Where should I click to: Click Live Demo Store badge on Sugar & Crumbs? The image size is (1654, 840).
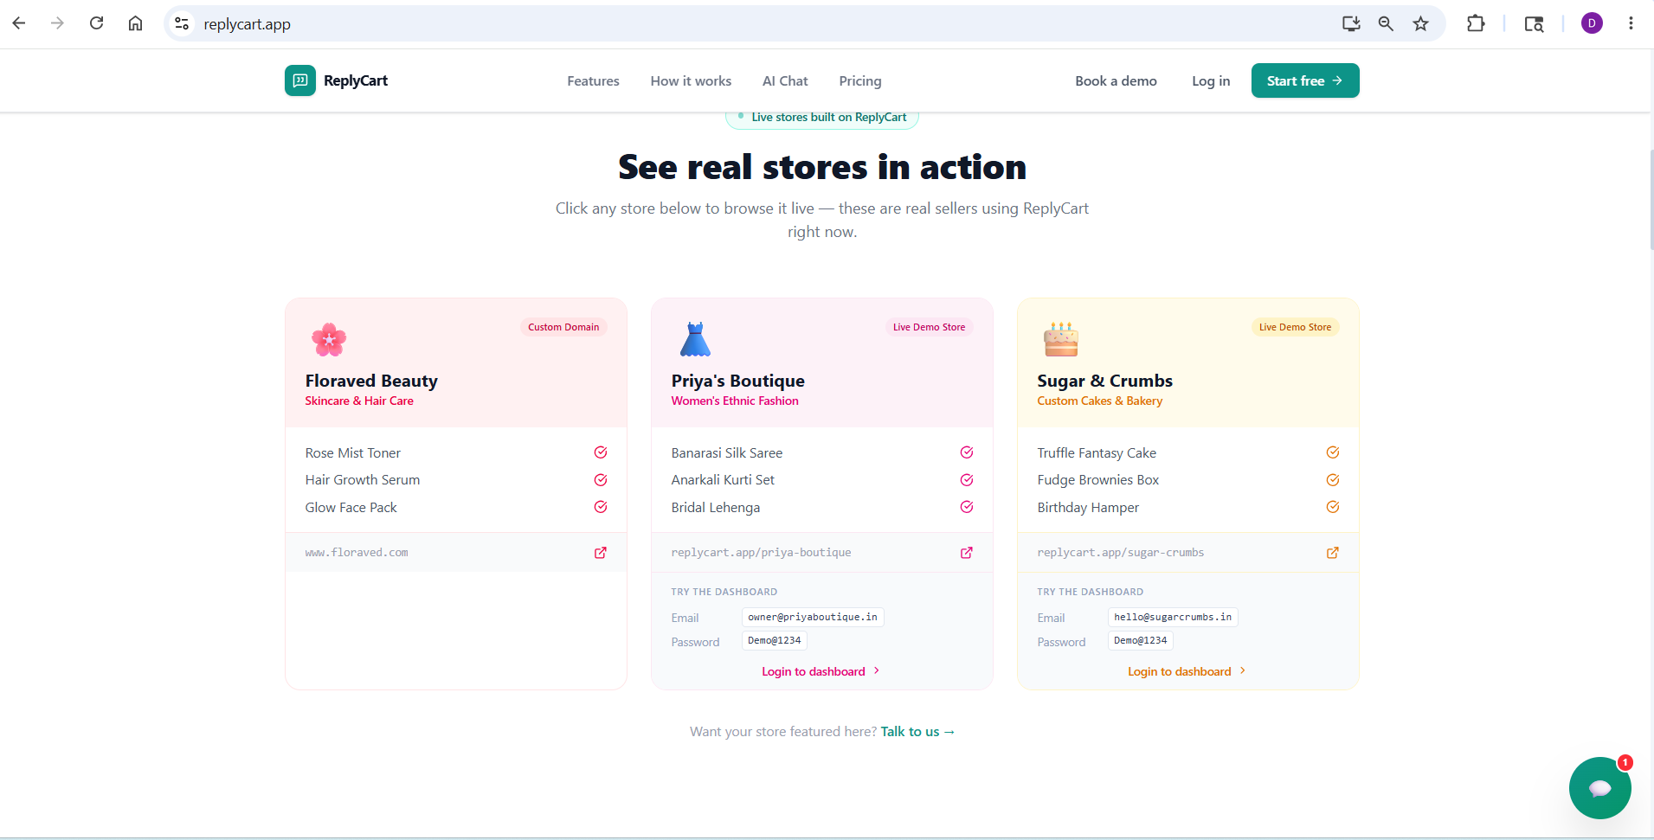point(1295,327)
